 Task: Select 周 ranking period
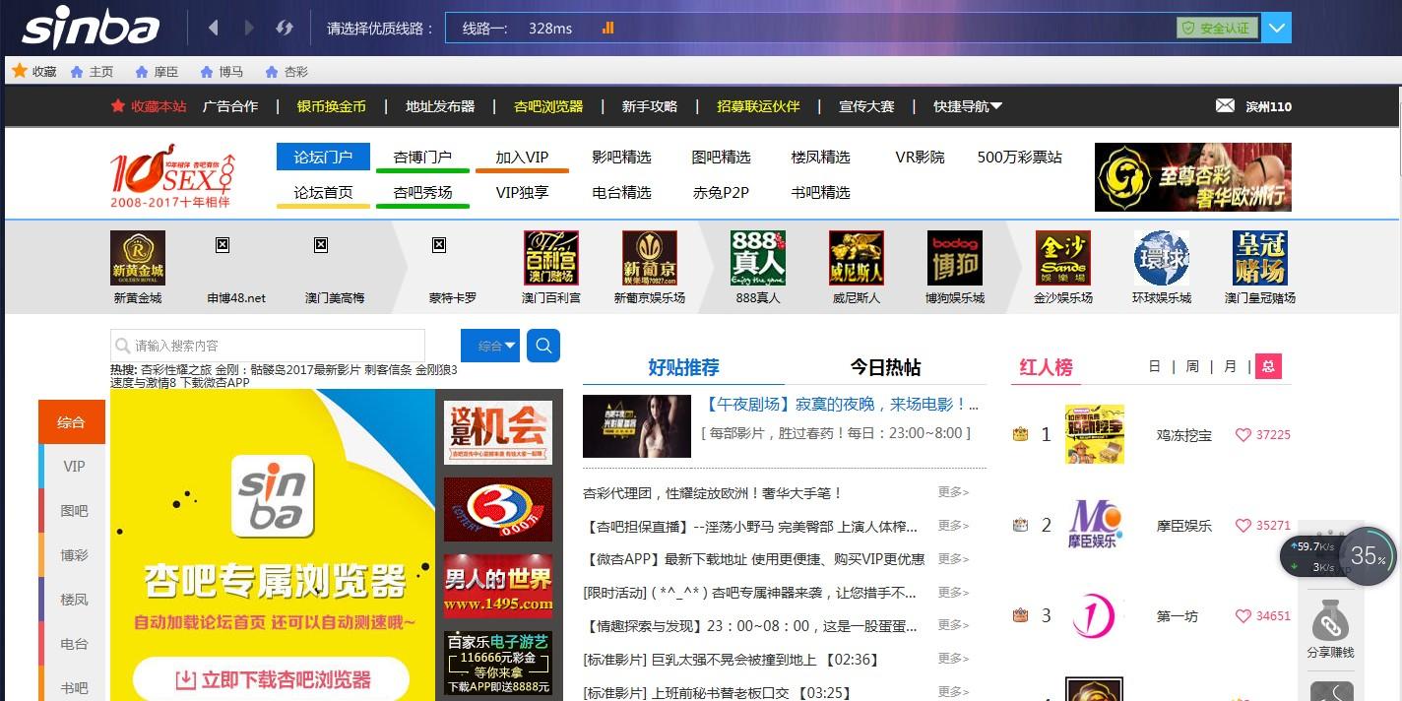[x=1192, y=366]
